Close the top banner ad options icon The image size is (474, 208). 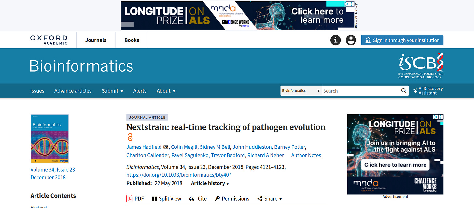click(352, 4)
